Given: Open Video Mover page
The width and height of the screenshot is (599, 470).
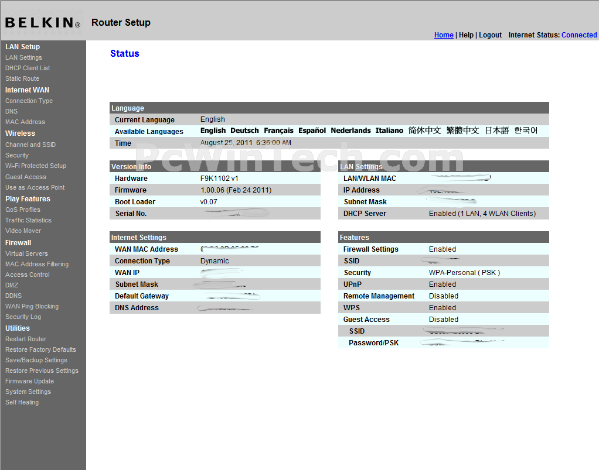Looking at the screenshot, I should pyautogui.click(x=23, y=231).
